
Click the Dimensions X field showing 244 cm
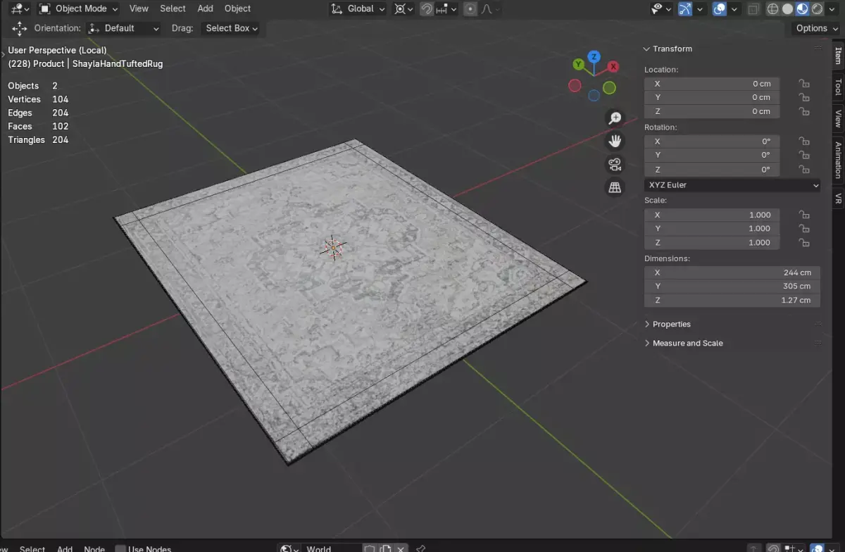point(732,272)
